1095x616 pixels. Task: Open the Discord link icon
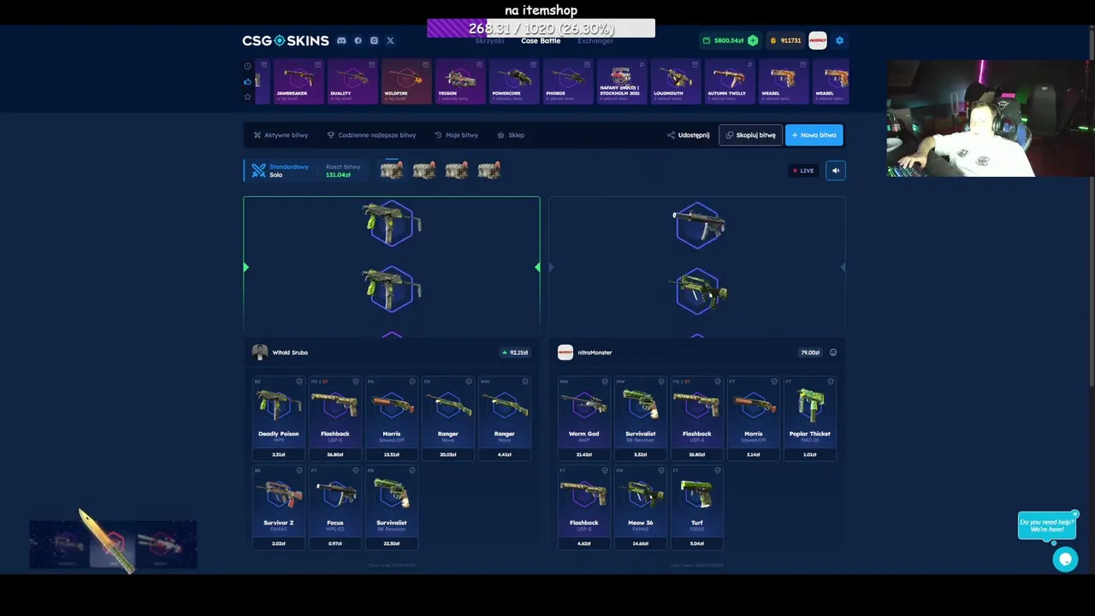tap(341, 40)
